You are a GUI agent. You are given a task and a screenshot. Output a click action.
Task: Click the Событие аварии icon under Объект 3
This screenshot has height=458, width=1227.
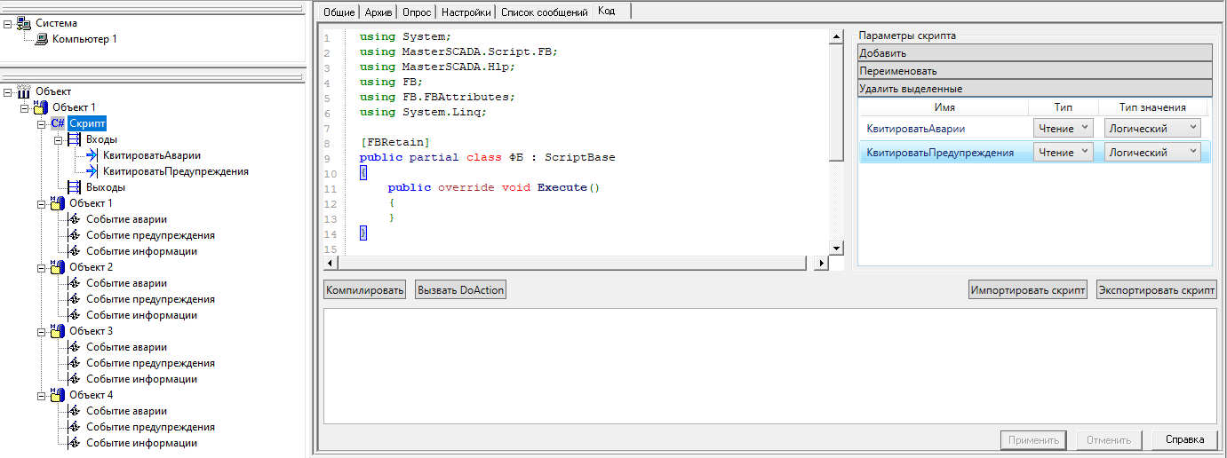75,347
